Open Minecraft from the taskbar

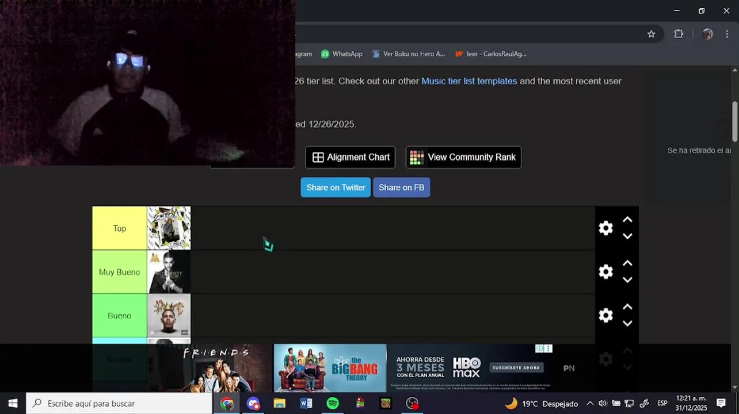[386, 403]
